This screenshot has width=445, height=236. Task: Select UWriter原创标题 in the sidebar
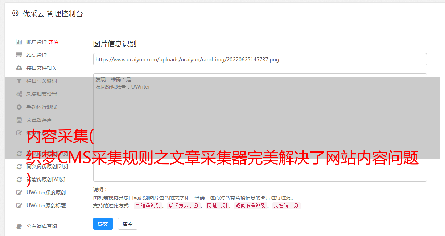click(46, 206)
